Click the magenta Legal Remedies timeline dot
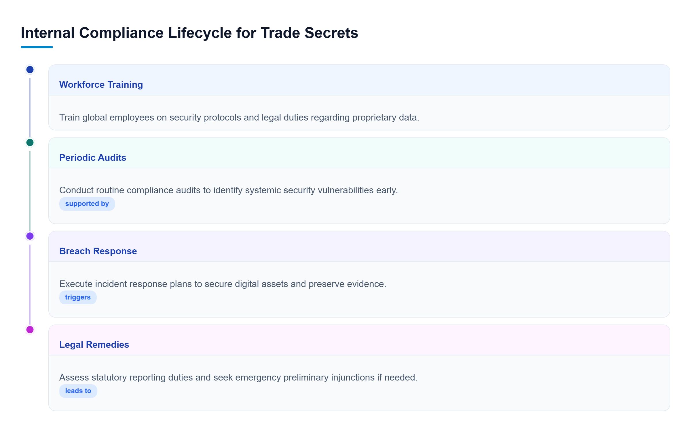Image resolution: width=691 pixels, height=432 pixels. 30,330
